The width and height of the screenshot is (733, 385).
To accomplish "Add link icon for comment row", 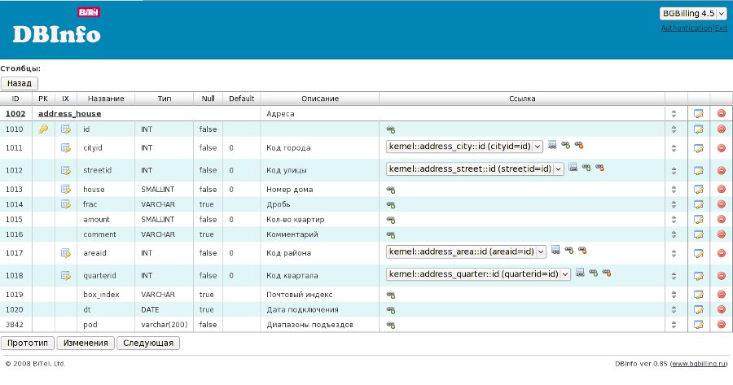I will pyautogui.click(x=391, y=234).
